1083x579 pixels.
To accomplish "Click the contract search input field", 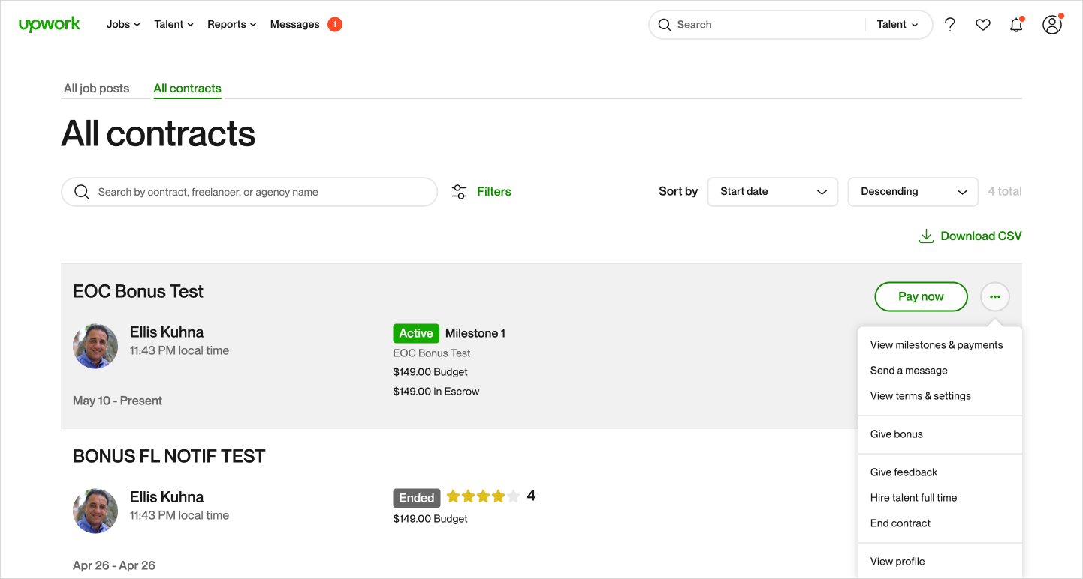I will (x=255, y=192).
